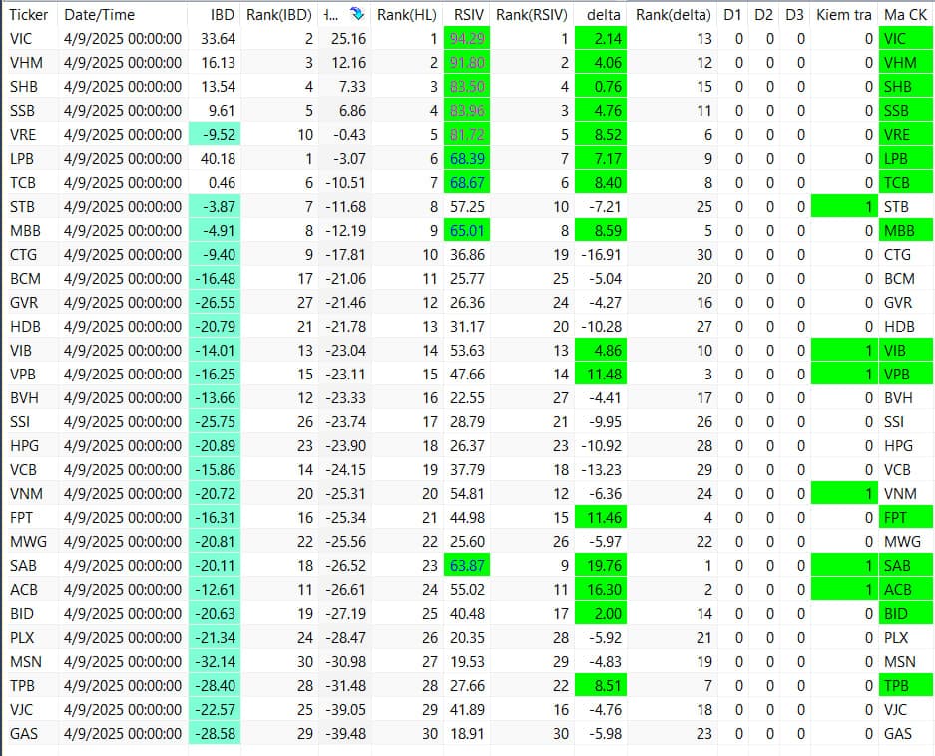Sort by the RSIV column header
The height and width of the screenshot is (756, 935).
pos(469,15)
